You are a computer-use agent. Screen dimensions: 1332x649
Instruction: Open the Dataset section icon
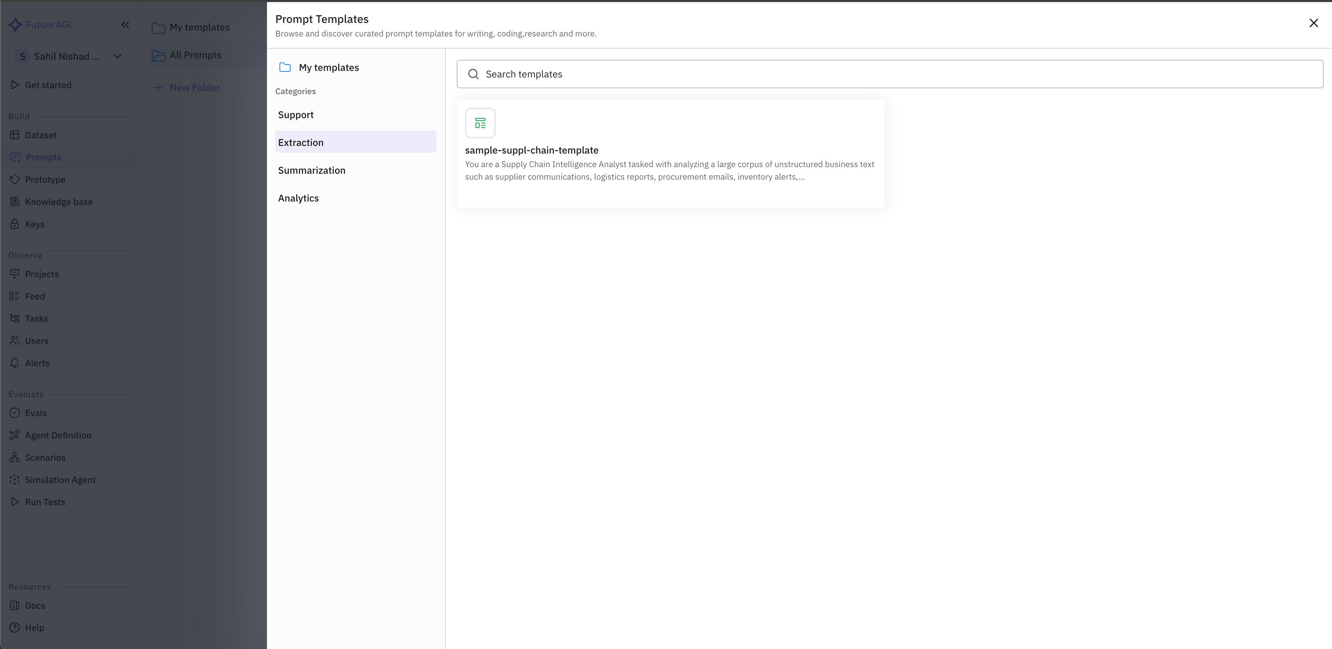pyautogui.click(x=15, y=135)
